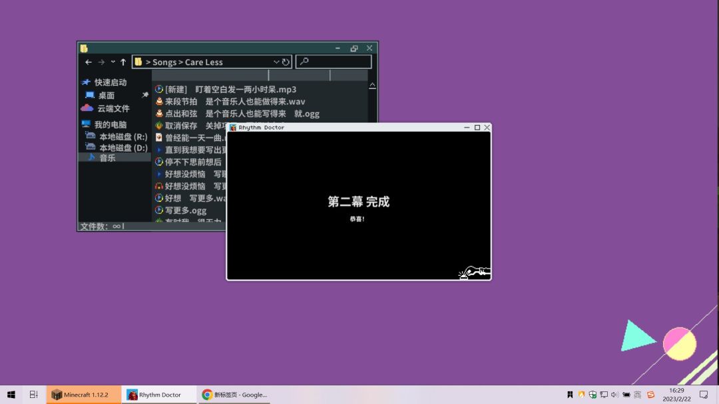Viewport: 719px width, 404px height.
Task: Click the pin icon beside 桌面
Action: (145, 95)
